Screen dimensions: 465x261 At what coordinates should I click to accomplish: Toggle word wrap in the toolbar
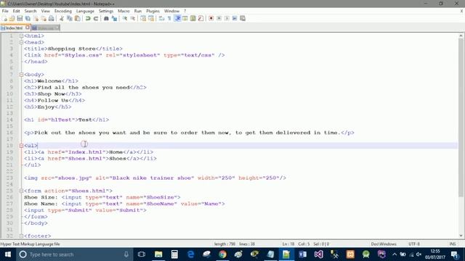[161, 18]
